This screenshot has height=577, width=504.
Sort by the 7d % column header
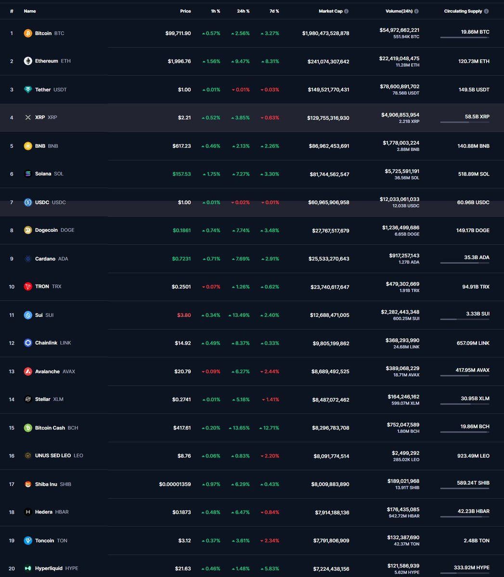[274, 11]
